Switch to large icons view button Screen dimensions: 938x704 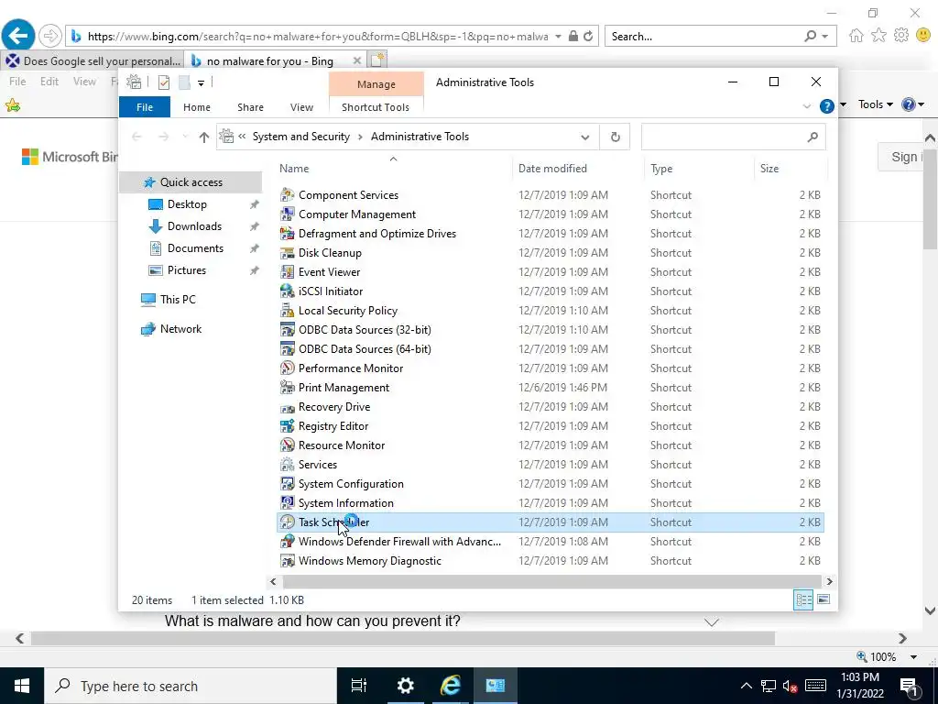point(823,599)
